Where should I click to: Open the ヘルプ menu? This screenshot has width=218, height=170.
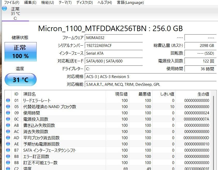tap(104, 3)
